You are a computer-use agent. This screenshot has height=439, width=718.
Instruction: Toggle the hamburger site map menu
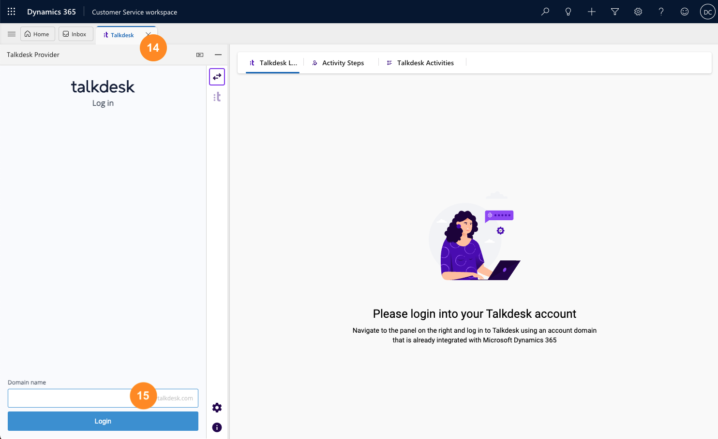12,34
